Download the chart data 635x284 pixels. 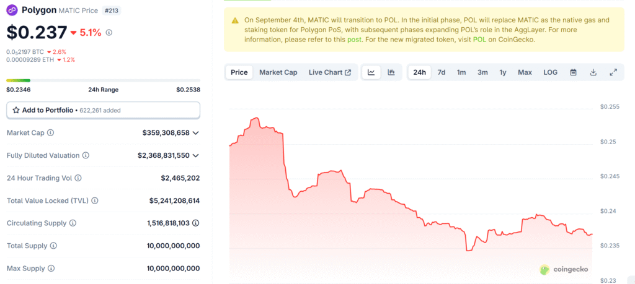tap(593, 72)
